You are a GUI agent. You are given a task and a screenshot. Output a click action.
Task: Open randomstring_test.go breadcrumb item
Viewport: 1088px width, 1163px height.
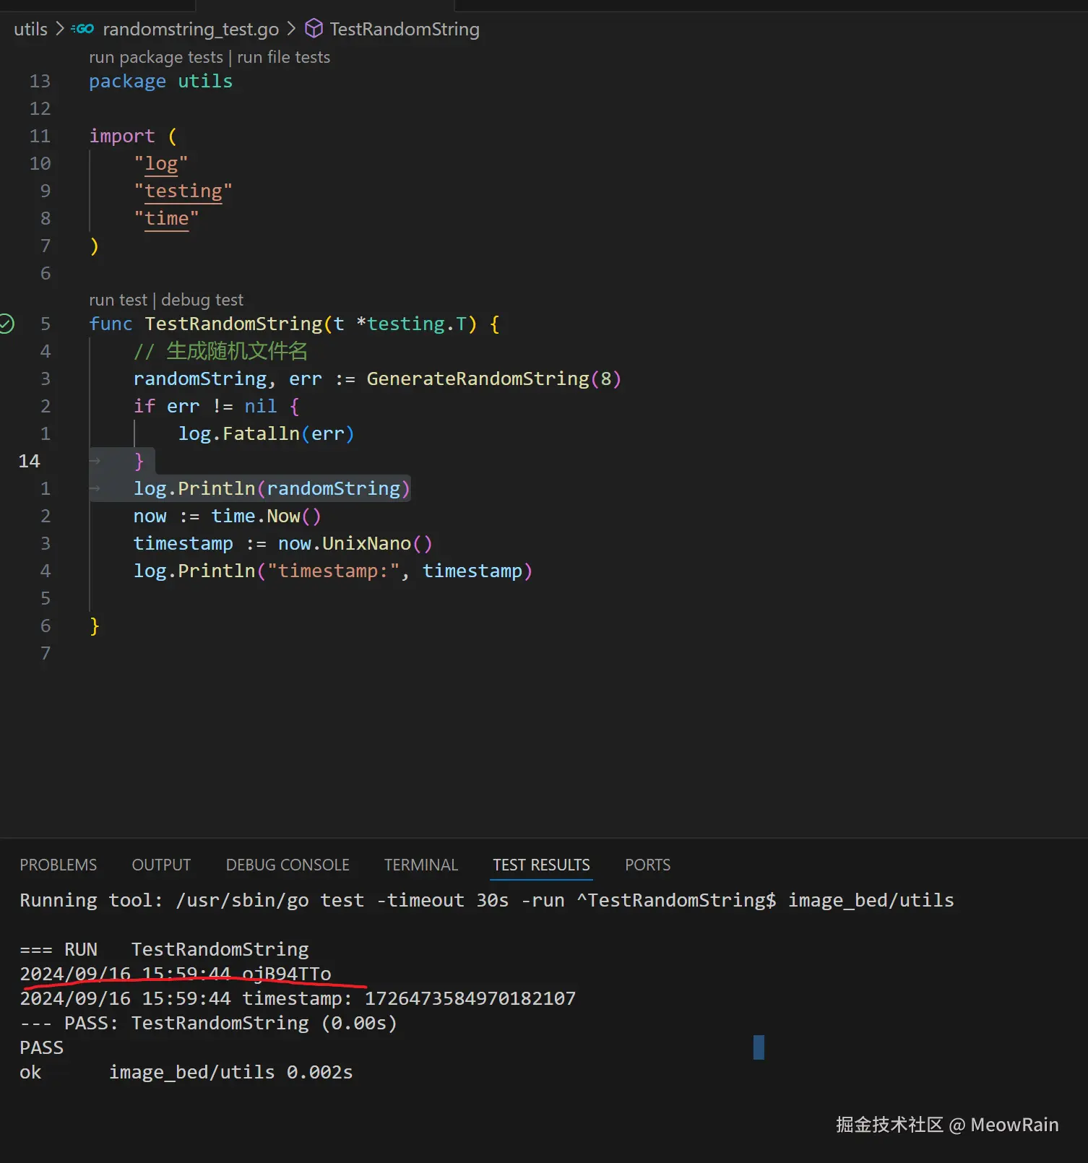[191, 29]
